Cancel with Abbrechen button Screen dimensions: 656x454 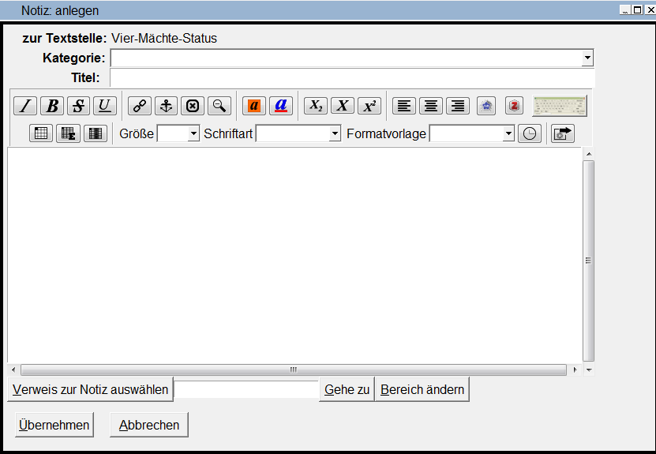(149, 425)
